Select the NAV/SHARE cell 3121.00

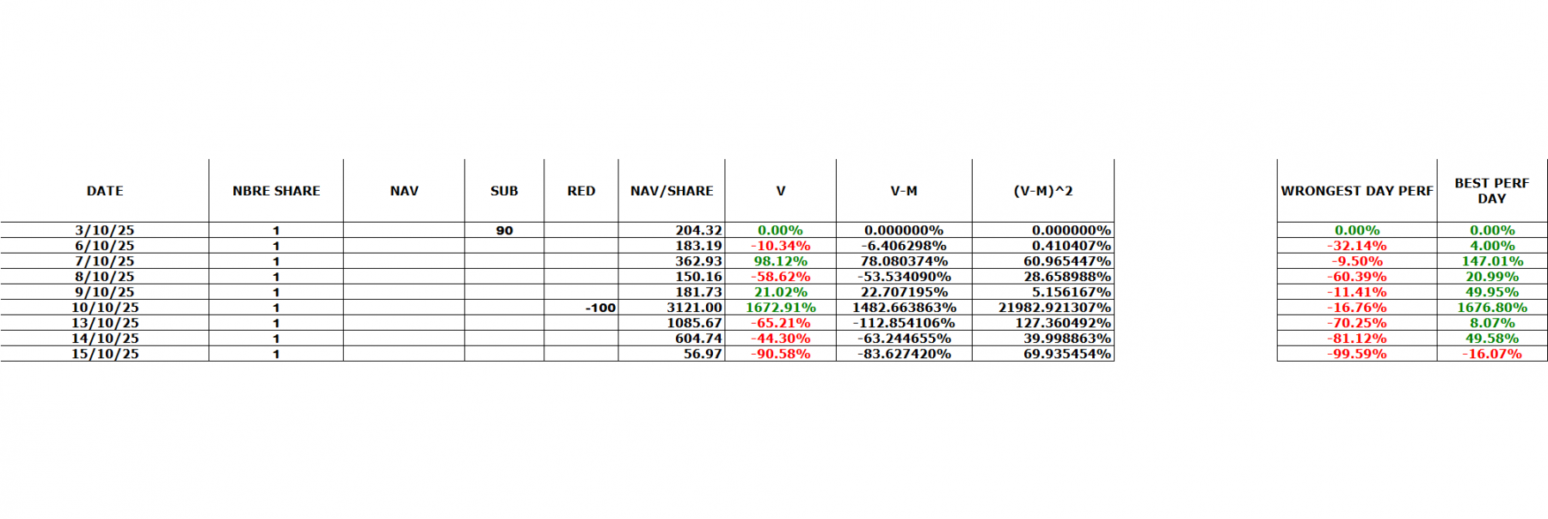click(693, 308)
